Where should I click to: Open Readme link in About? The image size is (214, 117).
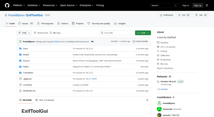pyautogui.click(x=163, y=43)
